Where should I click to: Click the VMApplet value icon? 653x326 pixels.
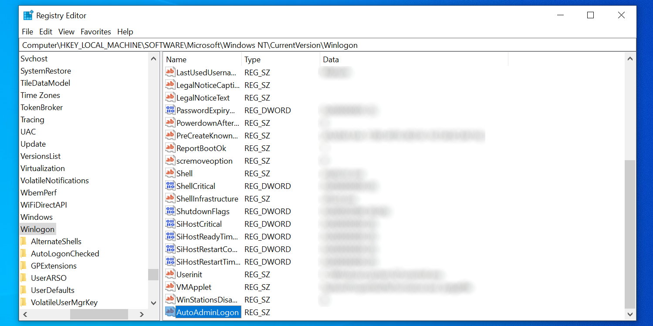pos(170,287)
